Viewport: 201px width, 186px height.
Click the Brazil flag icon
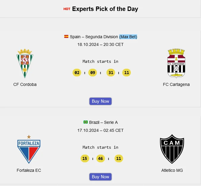[x=86, y=122]
